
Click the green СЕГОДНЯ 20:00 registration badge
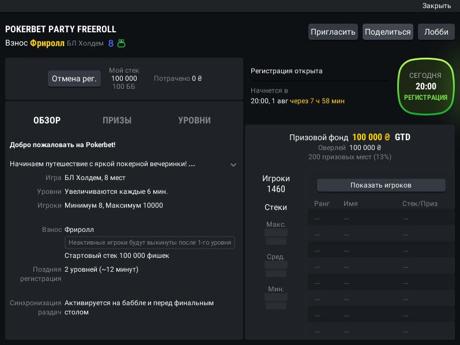point(425,87)
